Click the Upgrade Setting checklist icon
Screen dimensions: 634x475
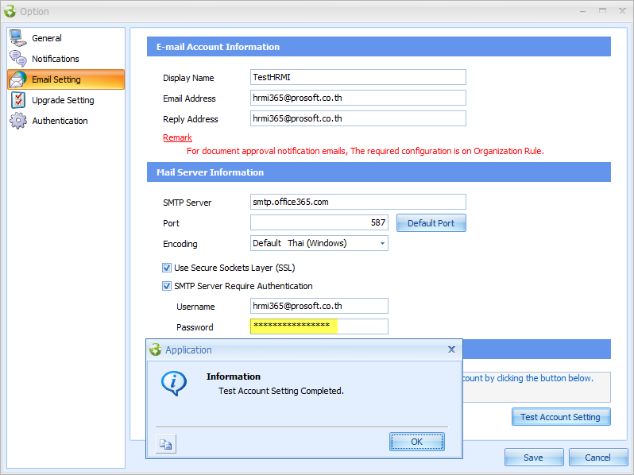pos(18,100)
